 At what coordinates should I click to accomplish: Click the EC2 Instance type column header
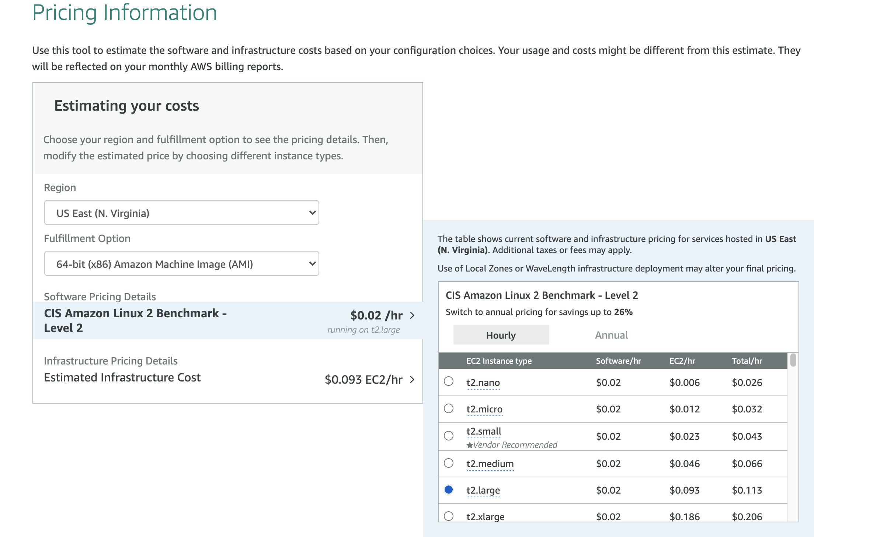tap(499, 361)
